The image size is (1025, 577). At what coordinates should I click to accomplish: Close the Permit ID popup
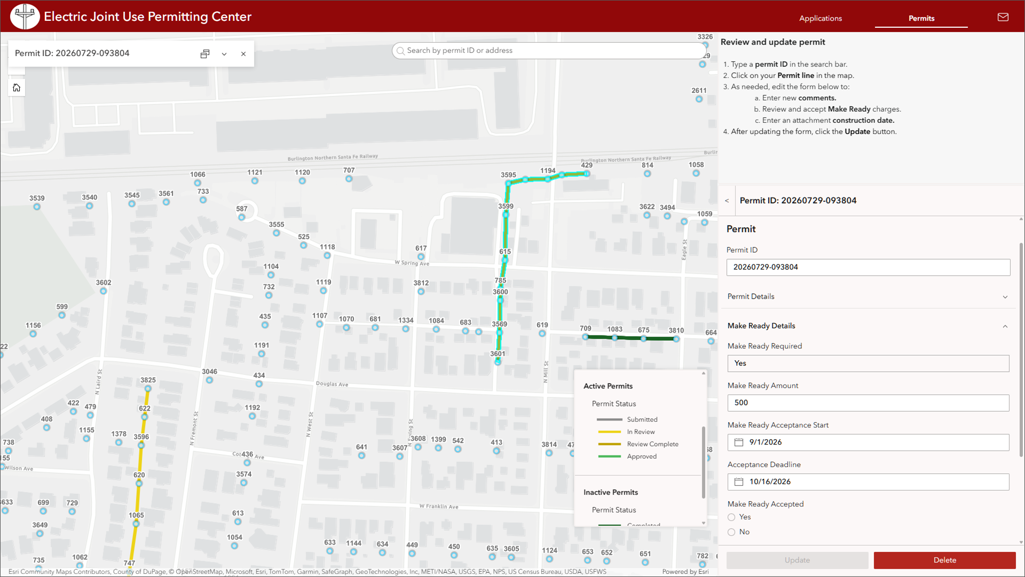[x=243, y=54]
